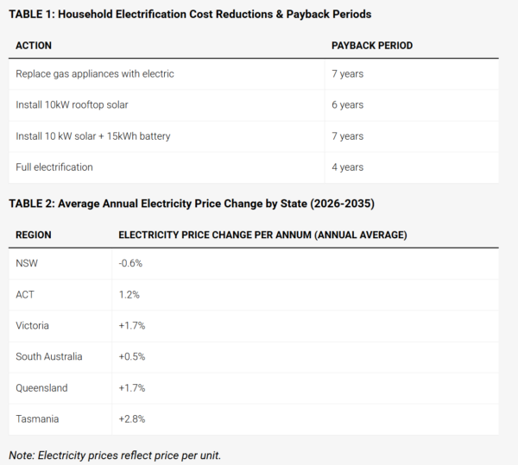Click the South Australia region cell
The image size is (518, 465).
(49, 356)
